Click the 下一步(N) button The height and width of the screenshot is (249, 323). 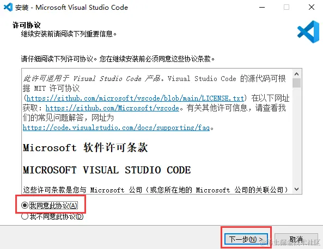[x=246, y=239]
